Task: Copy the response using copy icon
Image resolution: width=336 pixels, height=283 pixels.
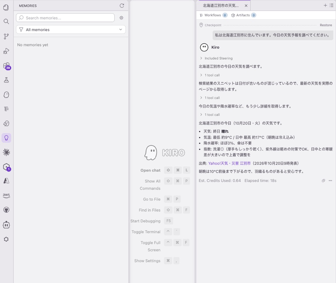Action: point(323,181)
